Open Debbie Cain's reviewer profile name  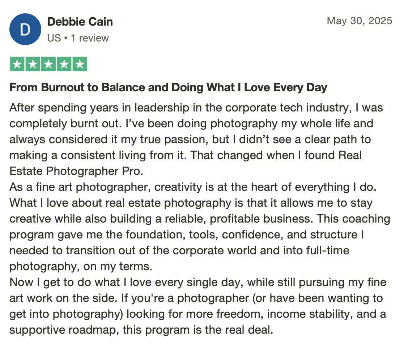click(80, 22)
